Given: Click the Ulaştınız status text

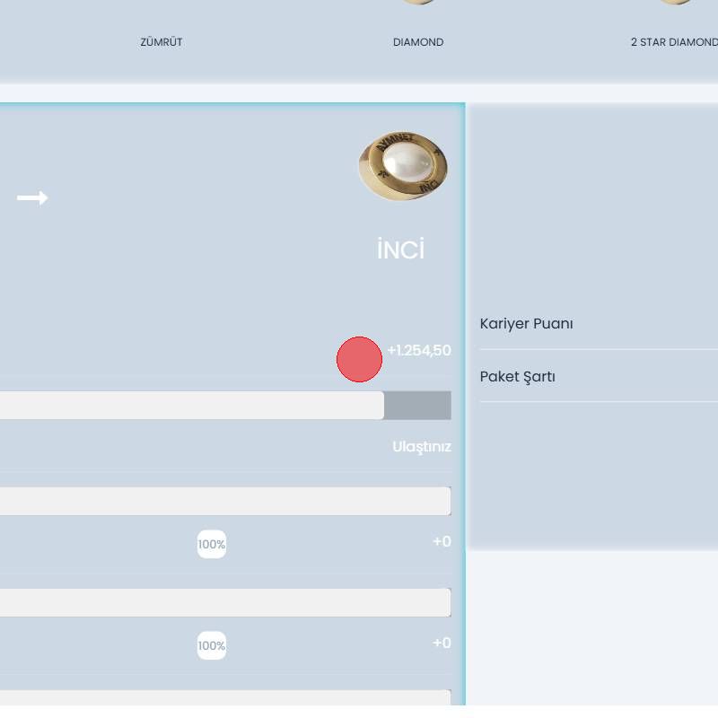Looking at the screenshot, I should [421, 447].
